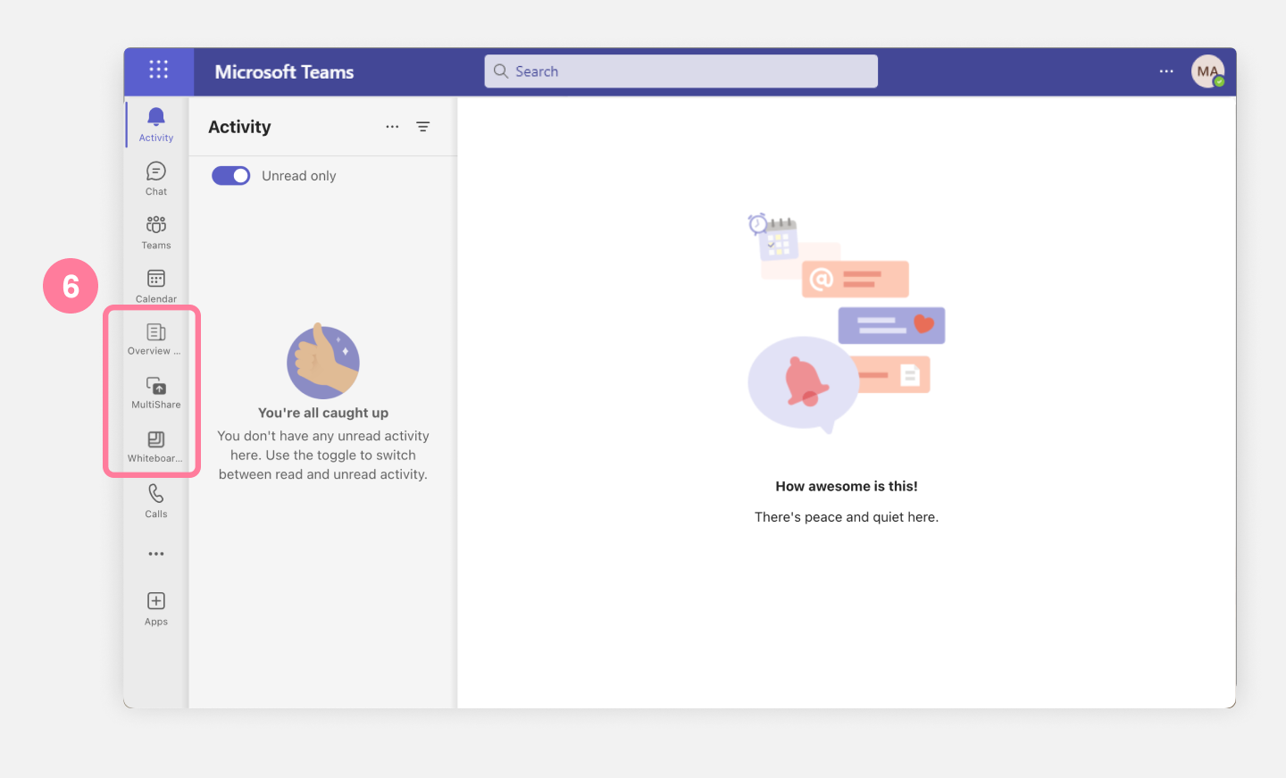This screenshot has width=1286, height=778.
Task: Open the Calendar app
Action: click(156, 286)
